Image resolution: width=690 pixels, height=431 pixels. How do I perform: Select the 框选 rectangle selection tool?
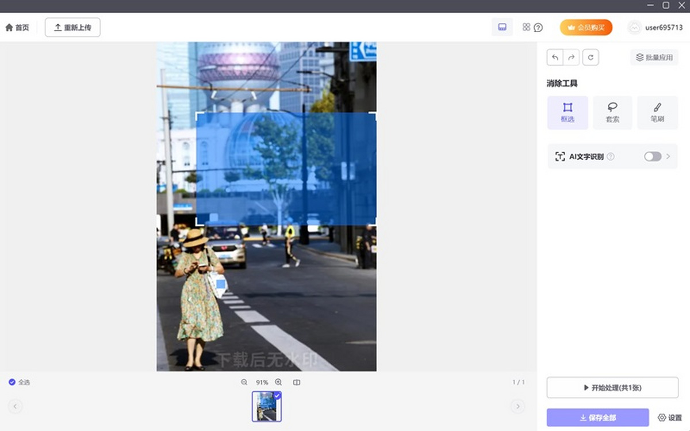[567, 112]
